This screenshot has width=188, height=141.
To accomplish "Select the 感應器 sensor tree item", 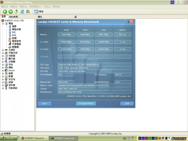I will (x=15, y=47).
